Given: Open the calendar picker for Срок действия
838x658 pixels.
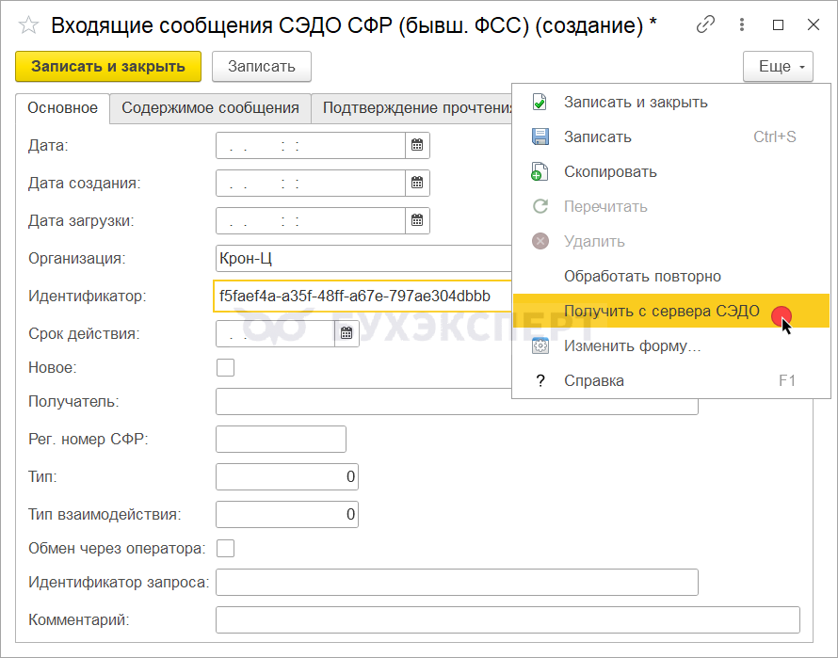Looking at the screenshot, I should point(346,333).
